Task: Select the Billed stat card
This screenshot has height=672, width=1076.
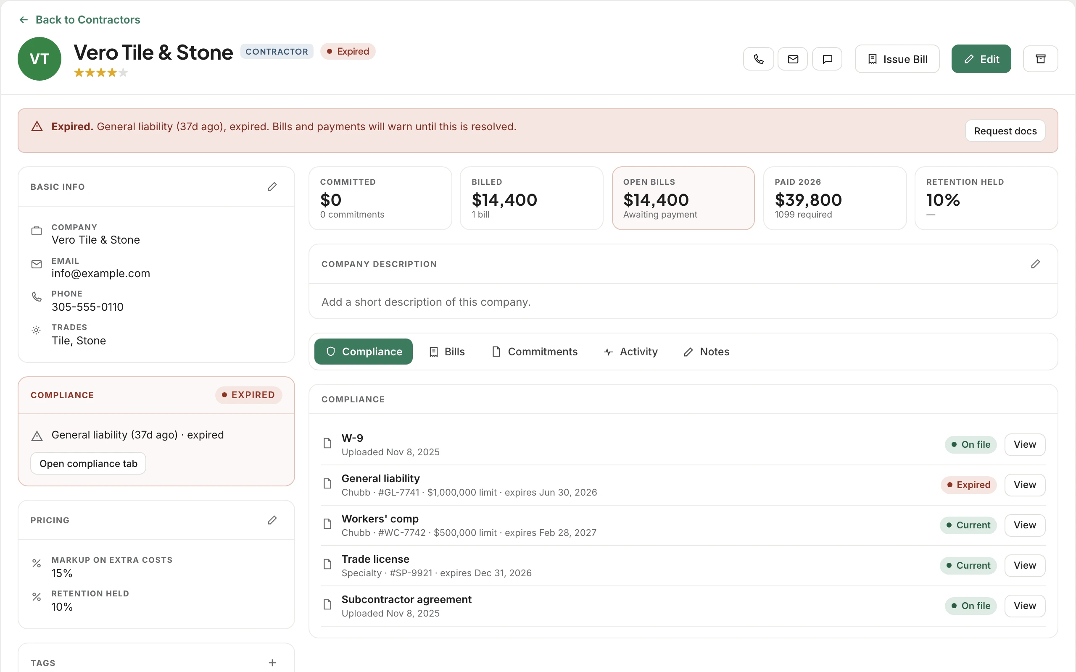Action: [531, 198]
